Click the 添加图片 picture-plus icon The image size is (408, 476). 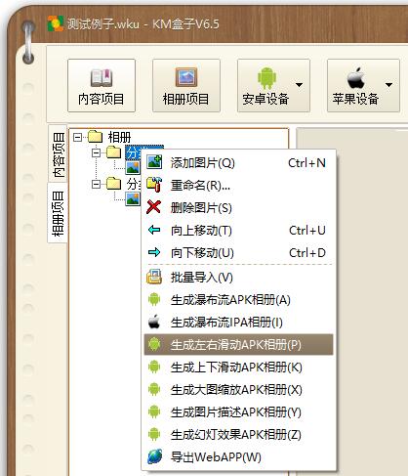(154, 162)
